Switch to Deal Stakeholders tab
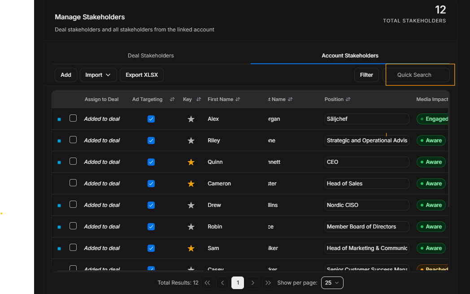The height and width of the screenshot is (294, 470). tap(151, 56)
